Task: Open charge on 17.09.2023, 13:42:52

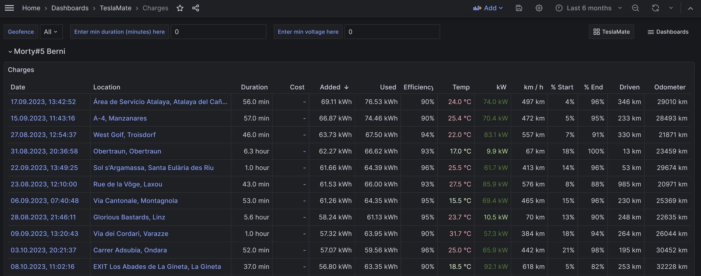Action: 43,102
